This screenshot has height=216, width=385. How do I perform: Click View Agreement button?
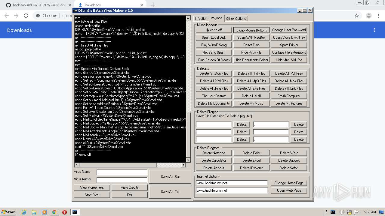click(92, 187)
